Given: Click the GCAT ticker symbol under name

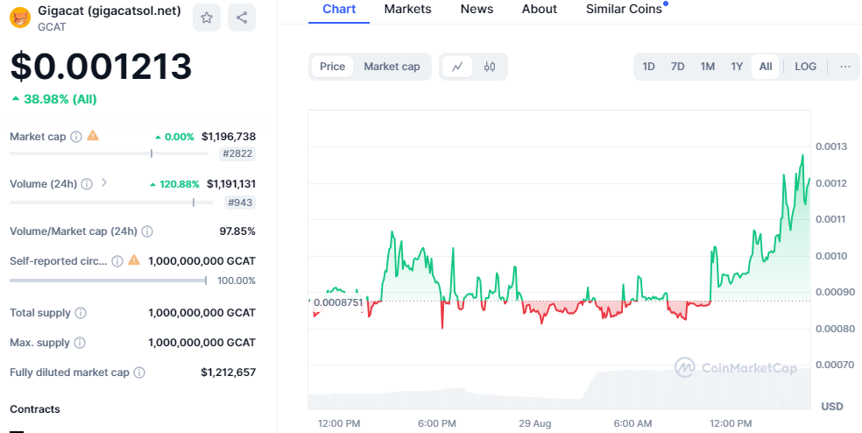Looking at the screenshot, I should pos(53,26).
